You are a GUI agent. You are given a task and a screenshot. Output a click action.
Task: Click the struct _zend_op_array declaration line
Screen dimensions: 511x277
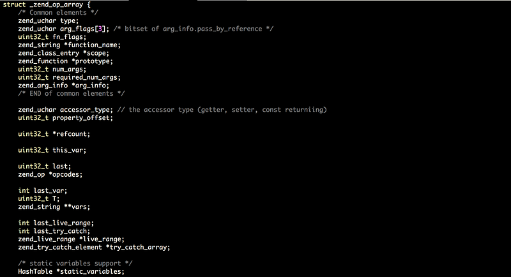[47, 4]
